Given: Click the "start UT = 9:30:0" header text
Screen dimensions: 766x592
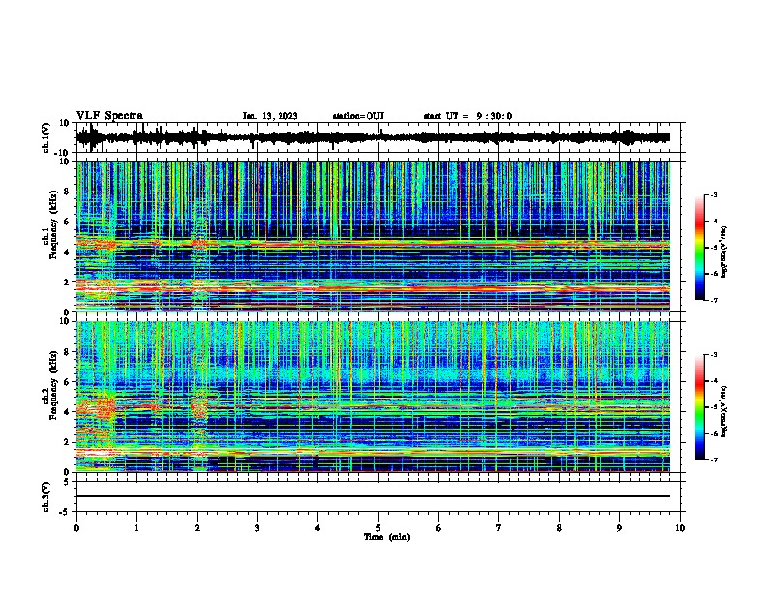Looking at the screenshot, I should [x=467, y=116].
